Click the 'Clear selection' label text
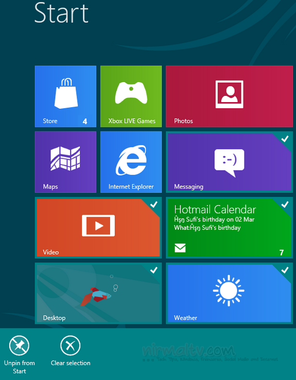 click(x=71, y=363)
